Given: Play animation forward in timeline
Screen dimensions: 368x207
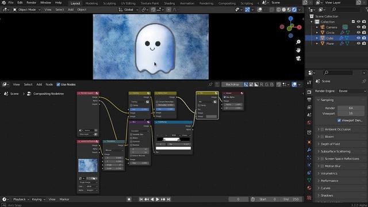Looking at the screenshot, I should point(158,200).
